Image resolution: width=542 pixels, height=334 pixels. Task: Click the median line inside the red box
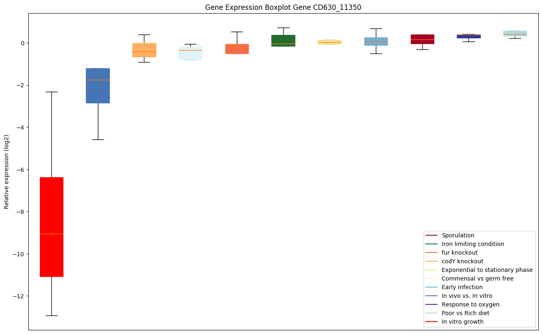pyautogui.click(x=51, y=234)
